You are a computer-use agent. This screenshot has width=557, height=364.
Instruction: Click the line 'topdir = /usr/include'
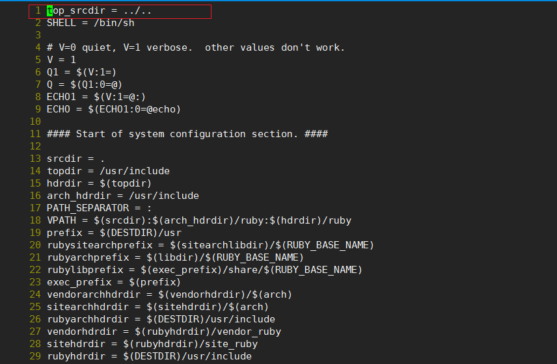(x=109, y=171)
